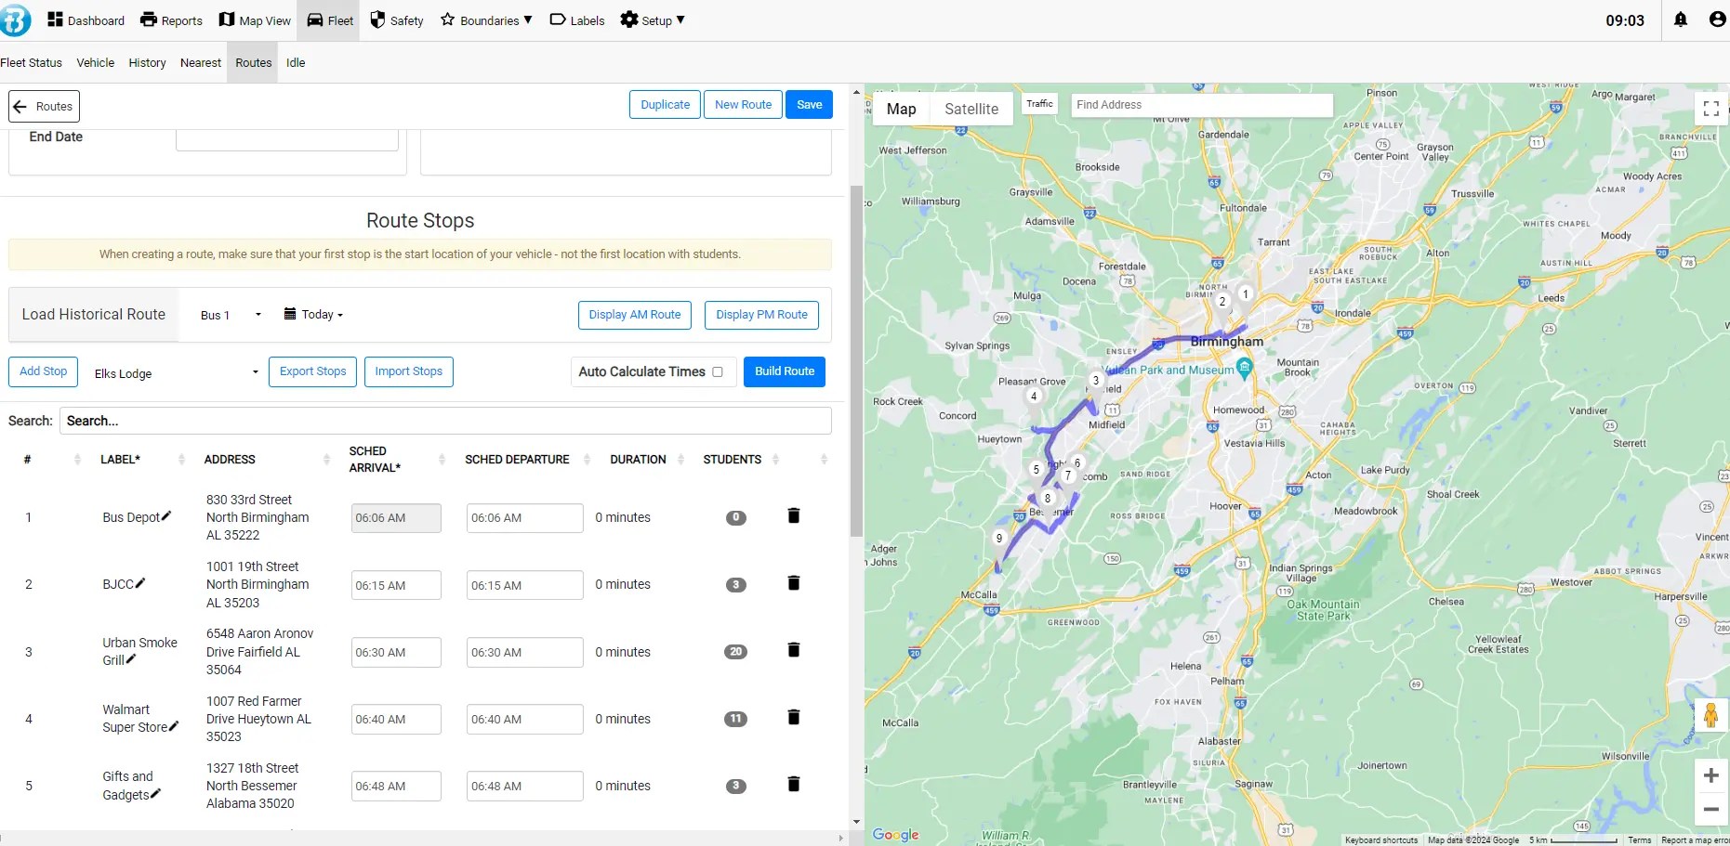Toggle map fullscreen view
The width and height of the screenshot is (1730, 846).
1710,109
